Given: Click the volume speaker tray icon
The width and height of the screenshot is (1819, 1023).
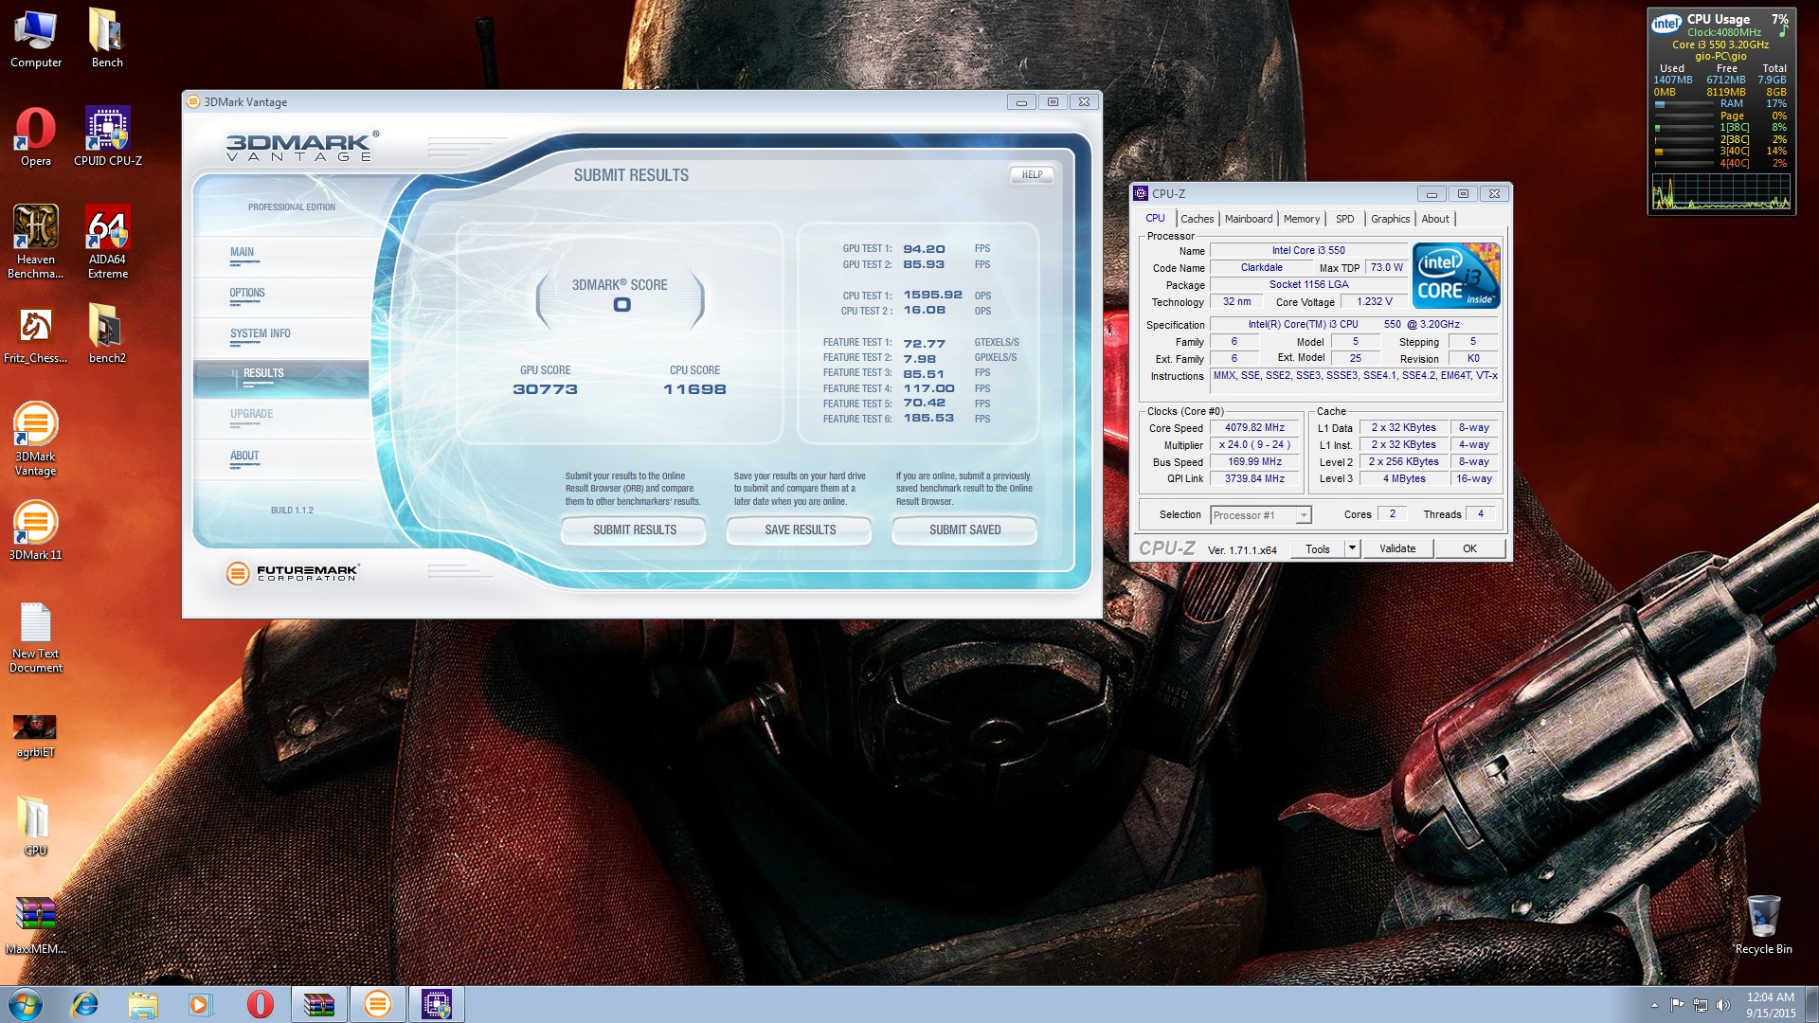Looking at the screenshot, I should click(x=1723, y=1005).
